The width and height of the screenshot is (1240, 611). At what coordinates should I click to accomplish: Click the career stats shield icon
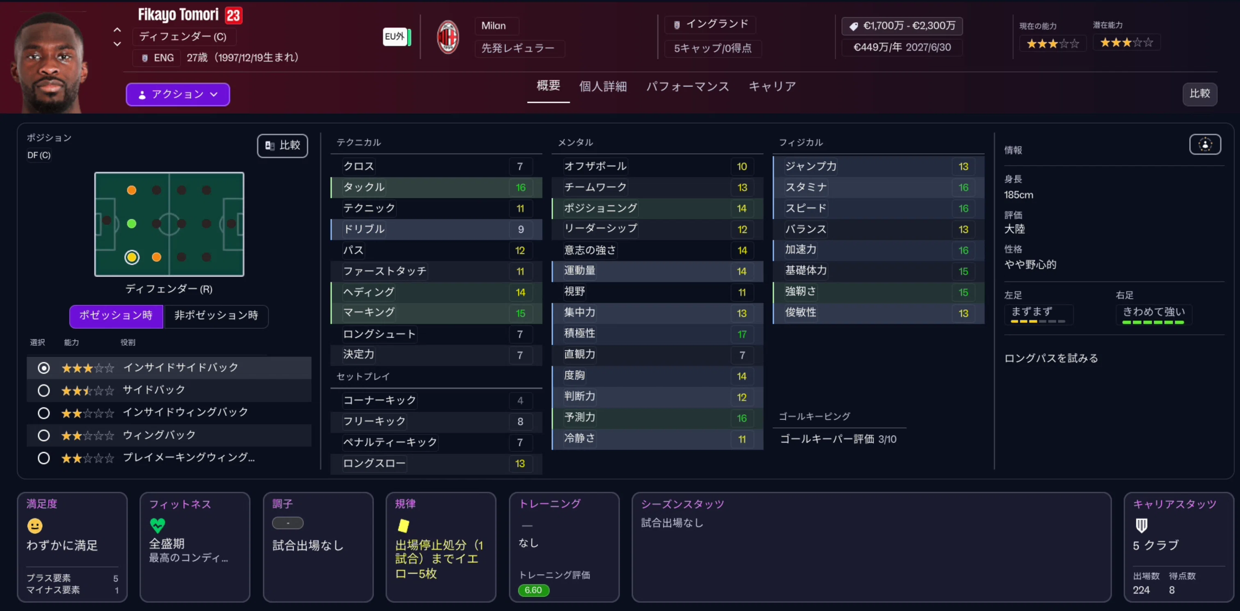pos(1141,525)
